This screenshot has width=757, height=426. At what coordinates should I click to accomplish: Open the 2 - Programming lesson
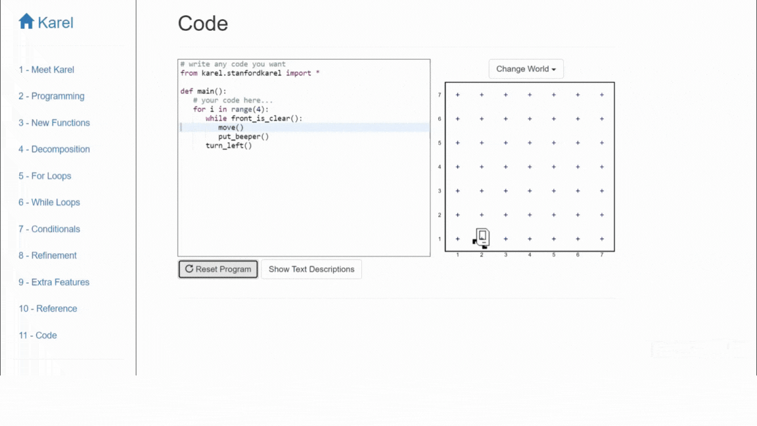[x=51, y=96]
